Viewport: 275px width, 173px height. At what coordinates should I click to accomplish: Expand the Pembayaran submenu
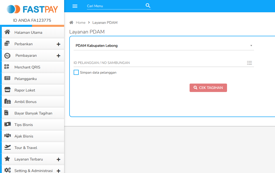(59, 55)
